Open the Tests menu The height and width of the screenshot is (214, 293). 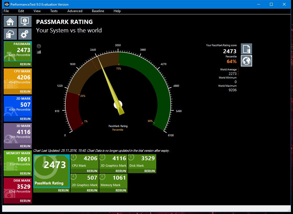pos(54,11)
